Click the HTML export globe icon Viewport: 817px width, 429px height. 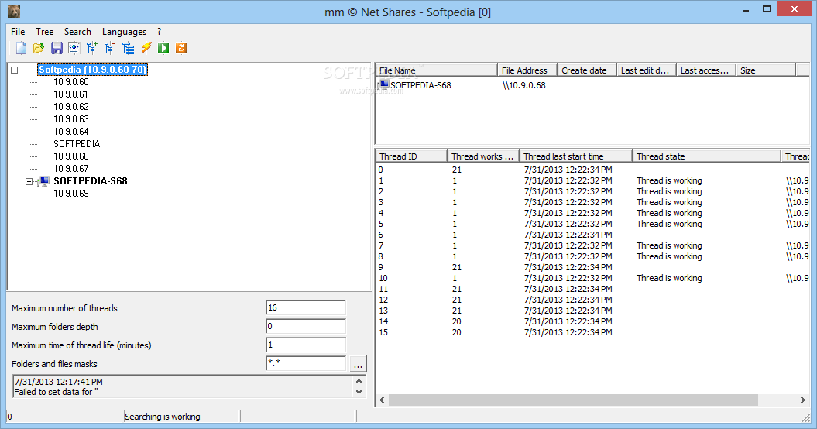[x=74, y=49]
